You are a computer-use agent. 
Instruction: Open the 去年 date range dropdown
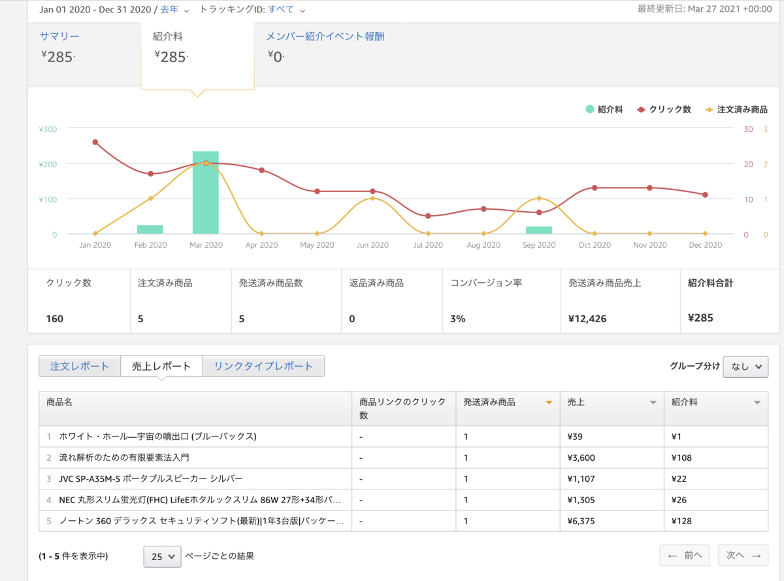(174, 10)
